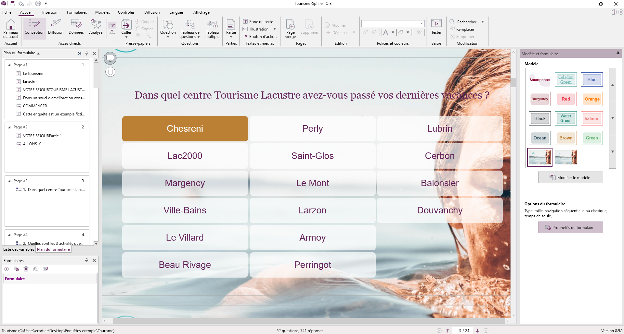Select the Chesreni answer option

(x=185, y=129)
